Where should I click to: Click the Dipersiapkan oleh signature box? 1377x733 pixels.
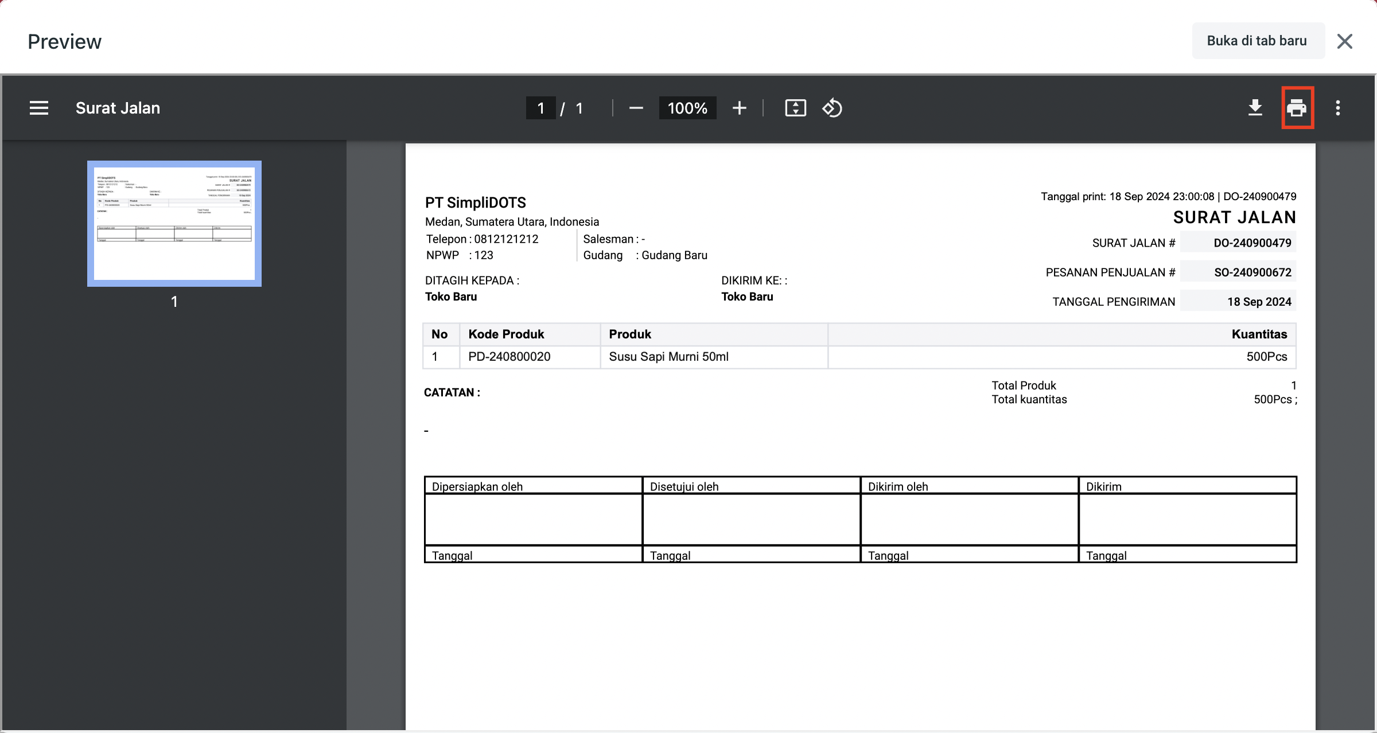[533, 519]
